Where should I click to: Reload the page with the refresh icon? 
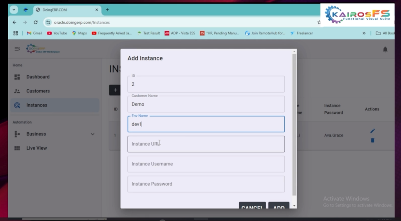tap(36, 22)
